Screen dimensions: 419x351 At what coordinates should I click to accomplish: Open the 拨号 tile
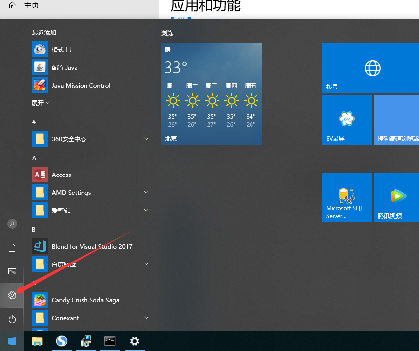coord(370,68)
